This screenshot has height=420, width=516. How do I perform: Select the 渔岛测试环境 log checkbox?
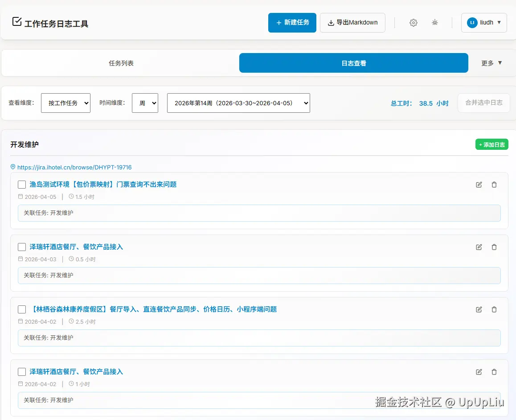22,185
